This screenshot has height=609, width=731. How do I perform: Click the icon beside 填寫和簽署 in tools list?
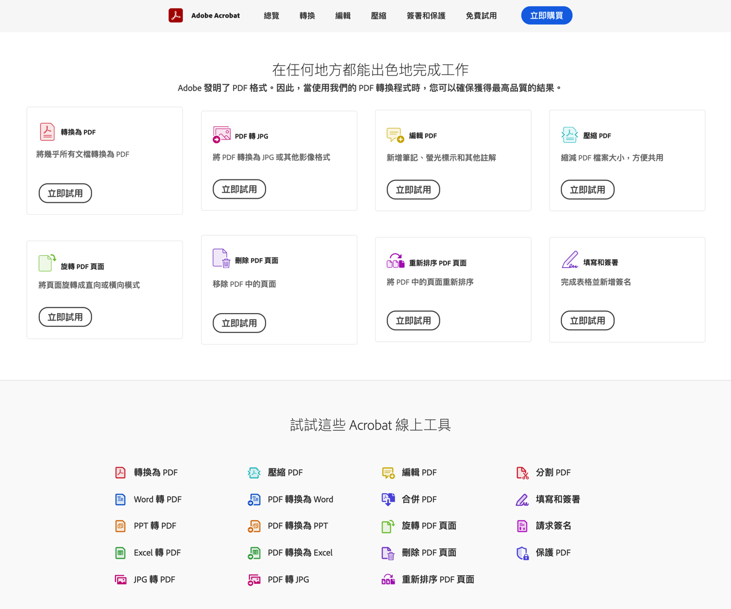[x=523, y=499]
